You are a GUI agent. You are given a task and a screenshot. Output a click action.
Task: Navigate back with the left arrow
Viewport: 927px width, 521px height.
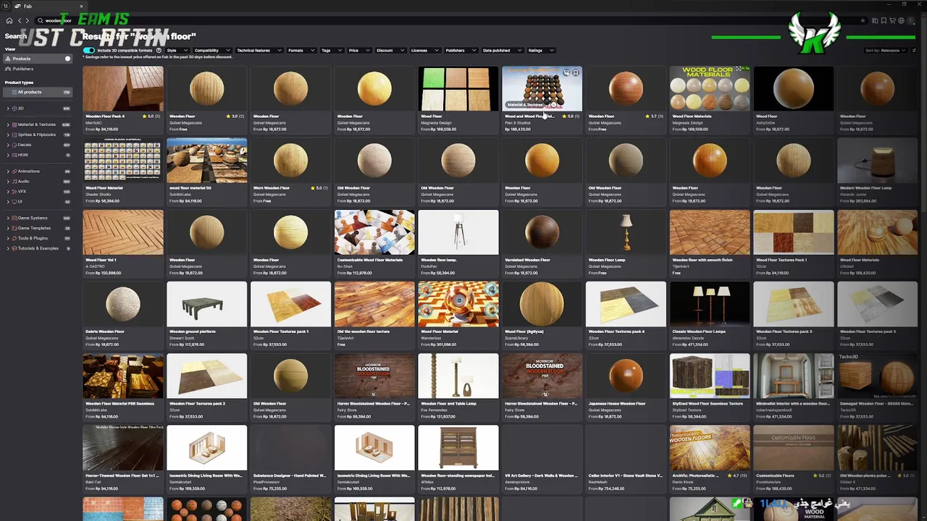click(x=20, y=21)
